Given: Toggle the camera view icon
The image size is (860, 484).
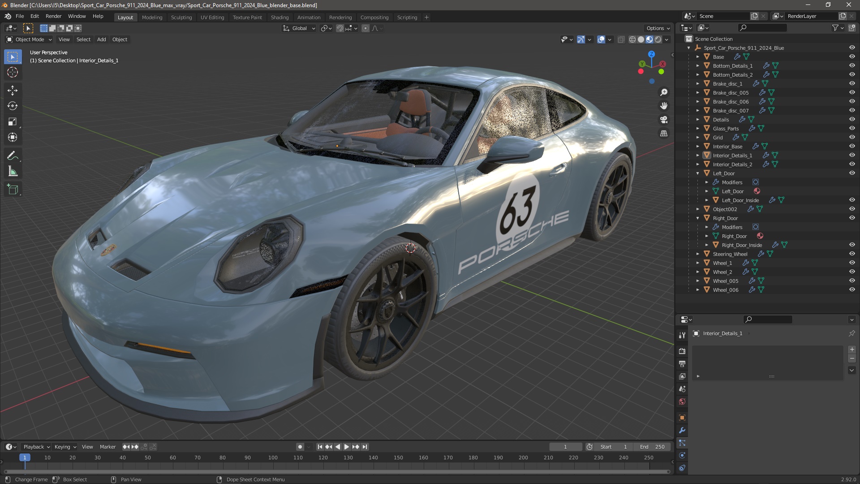Looking at the screenshot, I should 664,120.
